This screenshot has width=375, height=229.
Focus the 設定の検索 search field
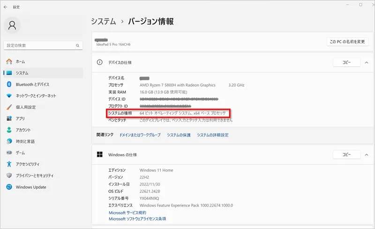coord(43,46)
